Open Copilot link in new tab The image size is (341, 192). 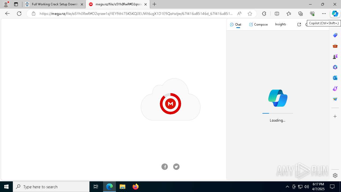click(x=299, y=25)
